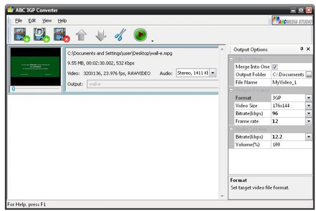Start conversion with the green play button
Screen dimensions: 316x211
click(140, 35)
